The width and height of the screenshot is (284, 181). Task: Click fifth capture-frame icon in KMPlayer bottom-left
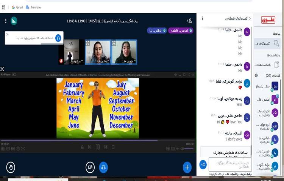point(23,149)
